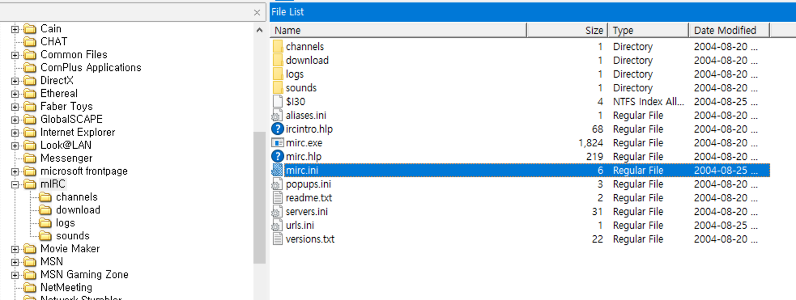796x300 pixels.
Task: Click the Ethereal folder icon in tree
Action: click(x=30, y=93)
